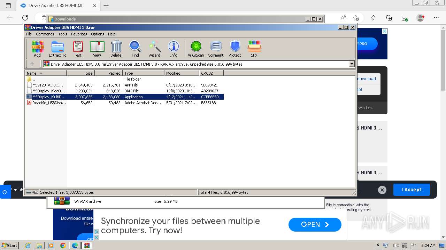The image size is (446, 250).
Task: Click the View file icon
Action: pyautogui.click(x=97, y=49)
